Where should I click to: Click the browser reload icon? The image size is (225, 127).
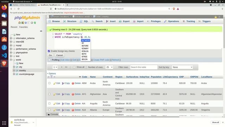tap(19, 9)
